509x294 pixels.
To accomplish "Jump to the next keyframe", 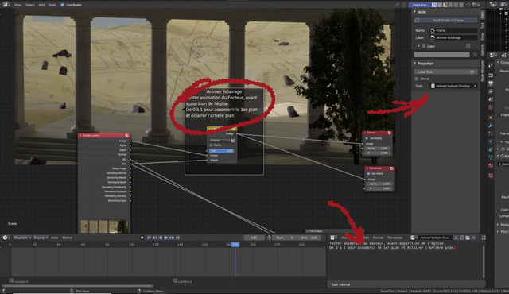I will pos(172,238).
